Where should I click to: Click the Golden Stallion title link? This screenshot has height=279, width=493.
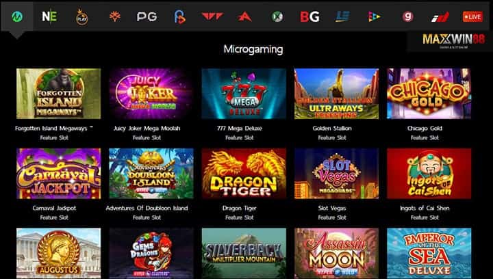[332, 129]
